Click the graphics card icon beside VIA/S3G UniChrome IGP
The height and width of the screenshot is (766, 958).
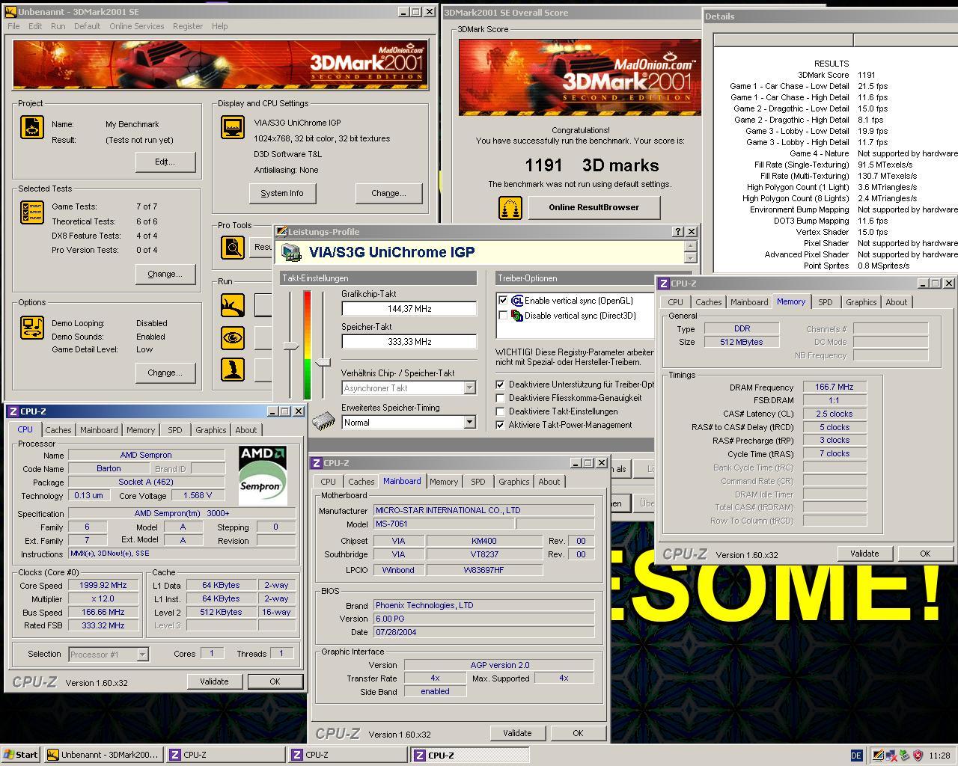[291, 253]
